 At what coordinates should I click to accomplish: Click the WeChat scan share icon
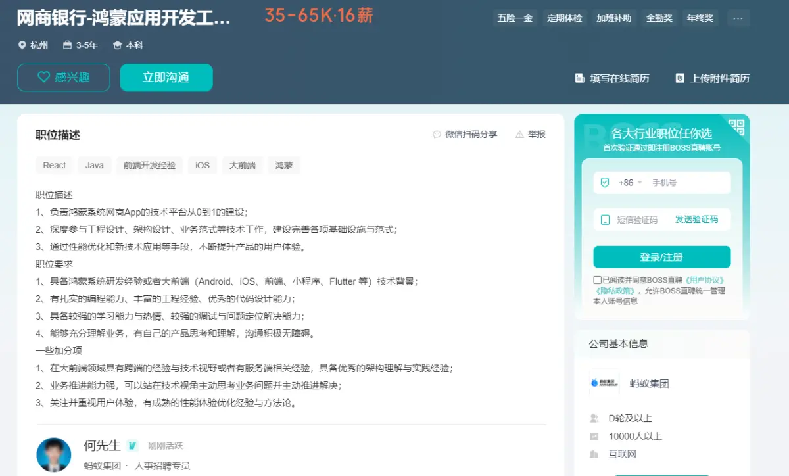(437, 134)
